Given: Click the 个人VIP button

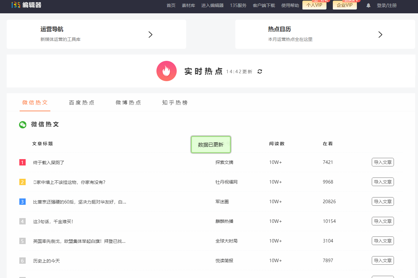Looking at the screenshot, I should pyautogui.click(x=314, y=5).
